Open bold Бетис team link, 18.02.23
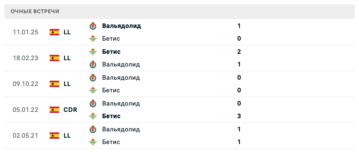The height and width of the screenshot is (153, 359). point(111,52)
